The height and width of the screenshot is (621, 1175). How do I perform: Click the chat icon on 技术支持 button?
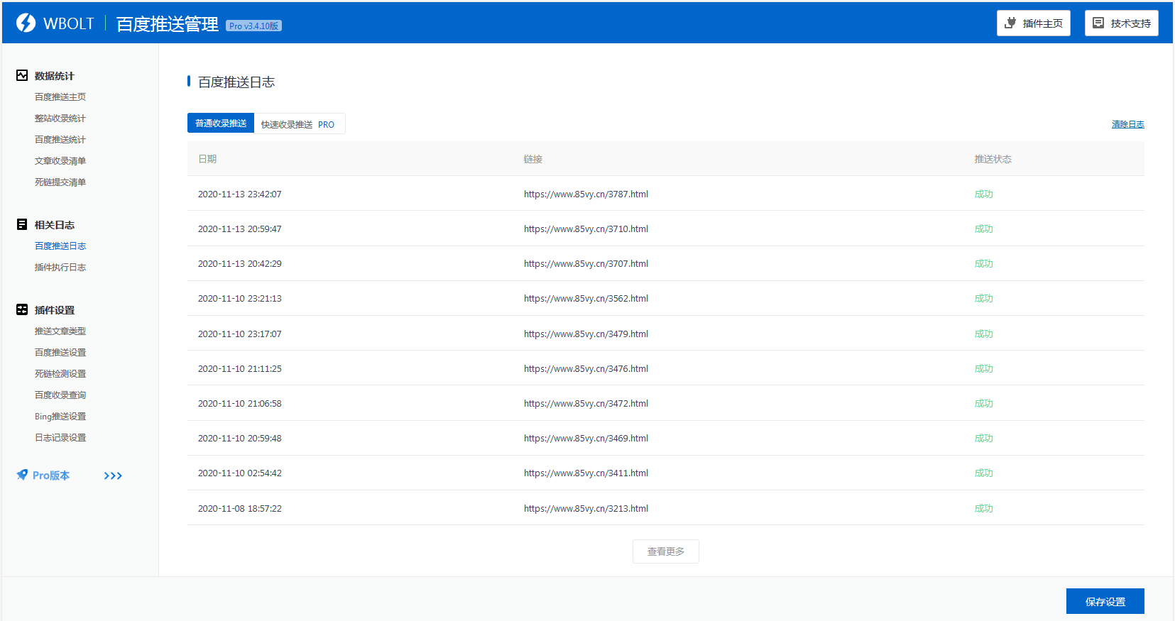click(1098, 23)
